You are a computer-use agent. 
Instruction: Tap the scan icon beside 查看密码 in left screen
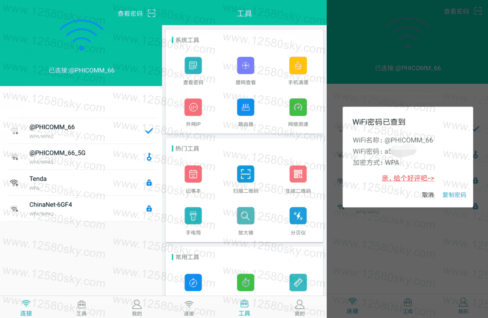coord(151,13)
